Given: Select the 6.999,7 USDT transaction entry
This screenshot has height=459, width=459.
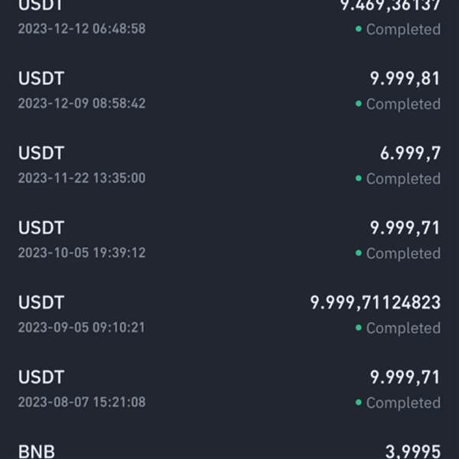Looking at the screenshot, I should coord(229,165).
